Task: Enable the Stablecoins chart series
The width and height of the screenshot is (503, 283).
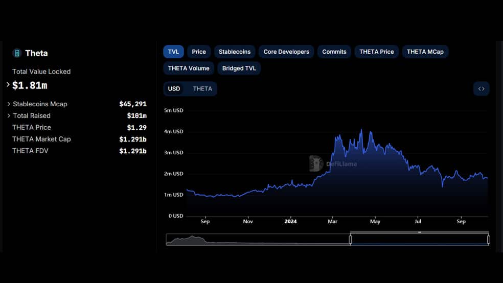Action: (x=235, y=52)
